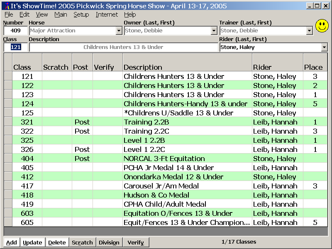Click 'Level 1 2.2C' description
The height and width of the screenshot is (249, 332).
tap(144, 149)
